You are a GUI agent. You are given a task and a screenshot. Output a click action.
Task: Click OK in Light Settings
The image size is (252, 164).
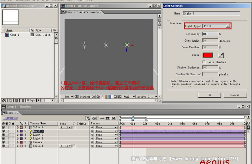coord(209,95)
